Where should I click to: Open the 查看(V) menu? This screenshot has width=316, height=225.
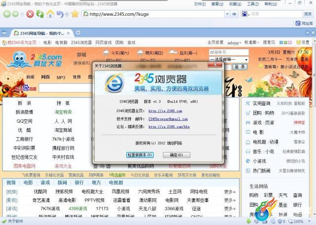pyautogui.click(x=217, y=4)
